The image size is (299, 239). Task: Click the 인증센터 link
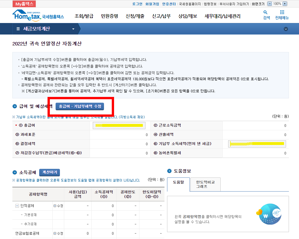point(169,4)
